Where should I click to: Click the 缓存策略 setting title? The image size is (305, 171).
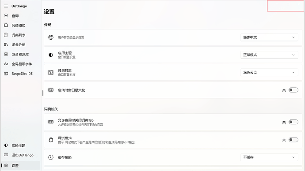pos(65,157)
